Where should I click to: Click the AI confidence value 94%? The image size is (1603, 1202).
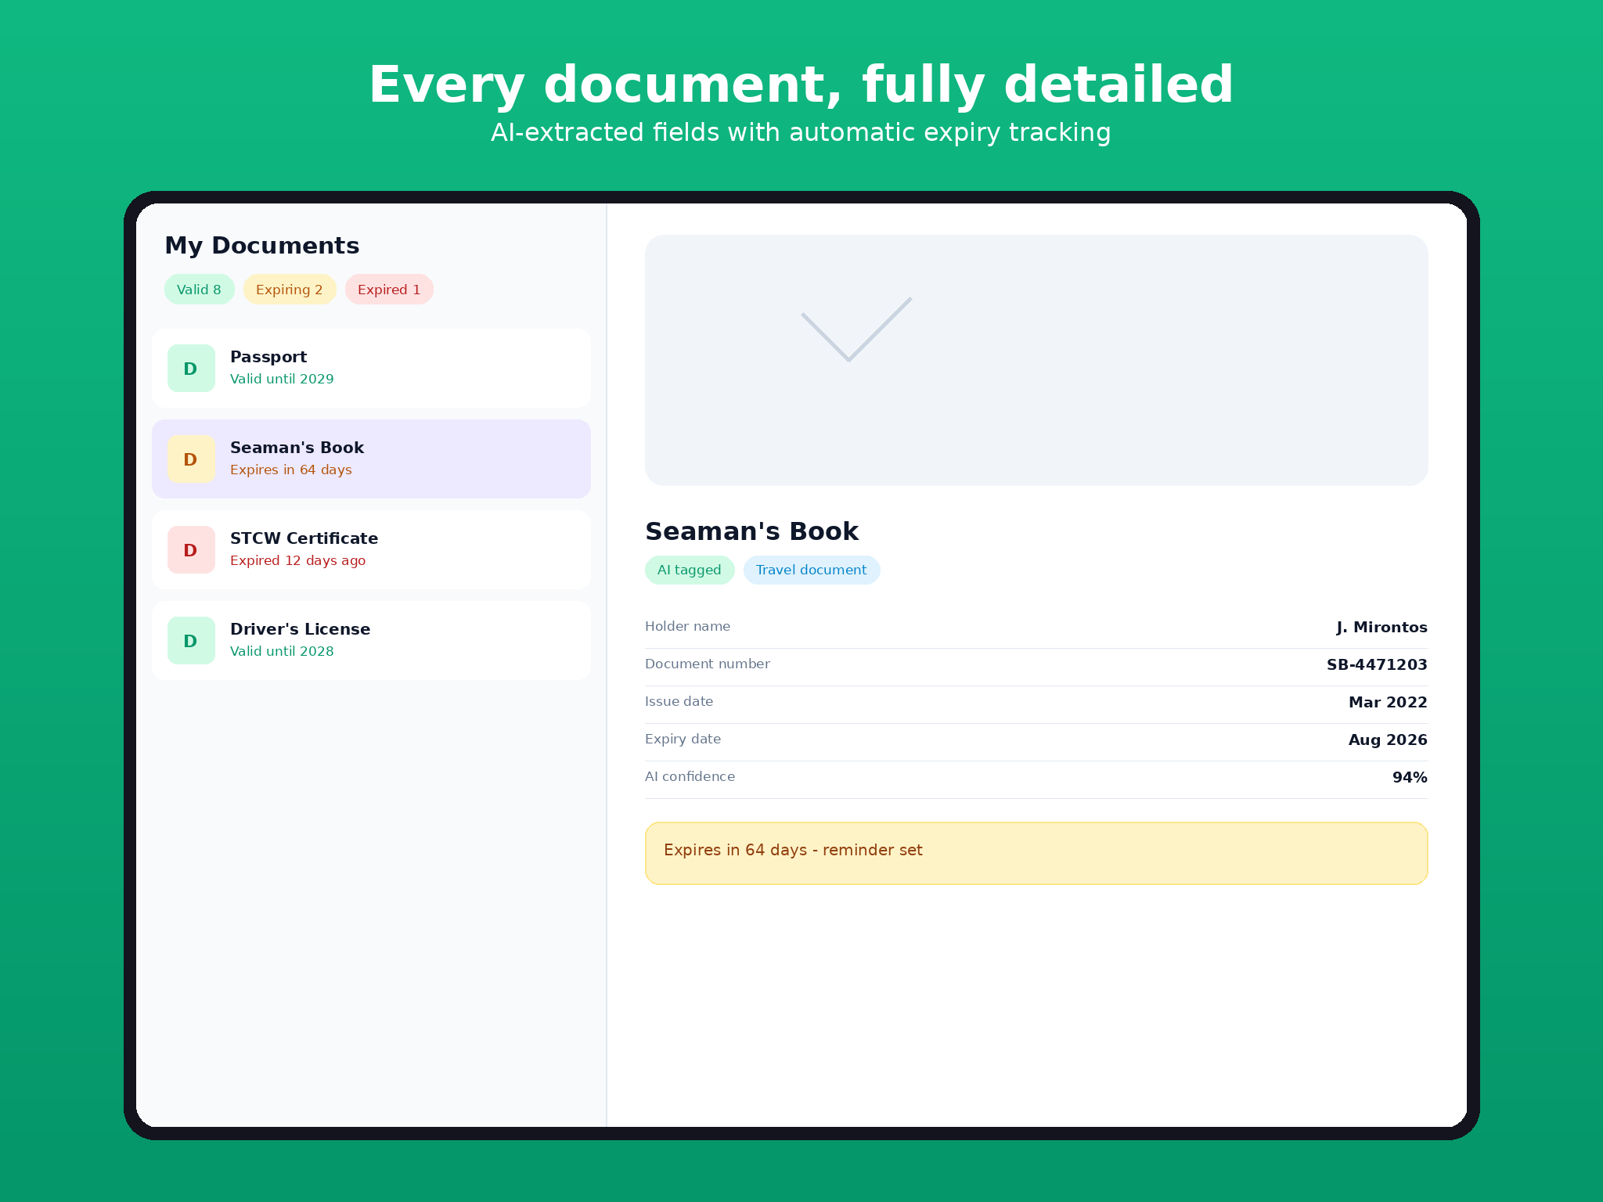coord(1410,778)
